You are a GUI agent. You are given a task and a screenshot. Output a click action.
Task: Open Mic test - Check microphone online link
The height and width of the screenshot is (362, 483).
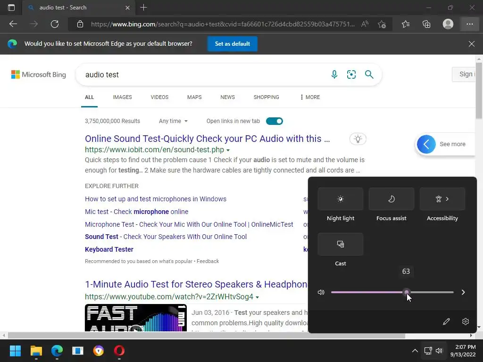tap(136, 212)
